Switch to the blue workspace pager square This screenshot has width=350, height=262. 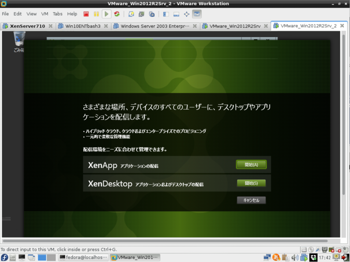click(x=42, y=258)
